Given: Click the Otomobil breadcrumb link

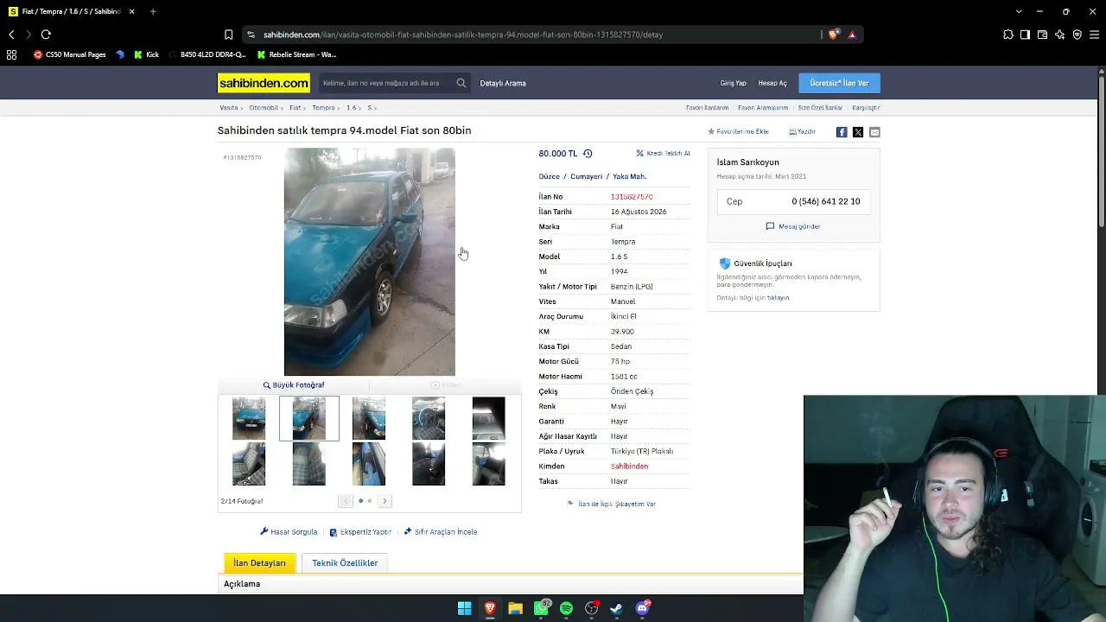Looking at the screenshot, I should [264, 108].
